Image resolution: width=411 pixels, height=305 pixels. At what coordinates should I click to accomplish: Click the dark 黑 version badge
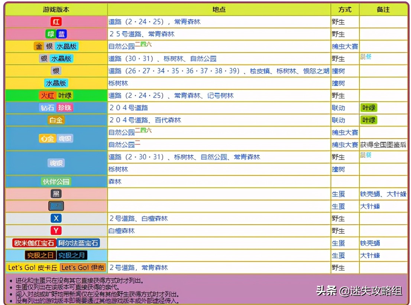point(56,194)
